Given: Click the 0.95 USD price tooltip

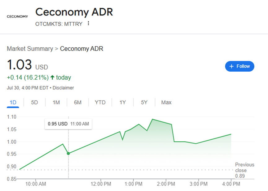Looking at the screenshot, I should (x=68, y=124).
